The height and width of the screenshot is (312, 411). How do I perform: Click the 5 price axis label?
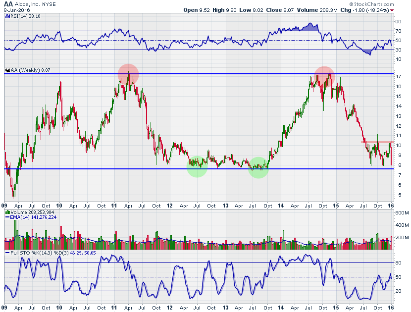click(400, 195)
